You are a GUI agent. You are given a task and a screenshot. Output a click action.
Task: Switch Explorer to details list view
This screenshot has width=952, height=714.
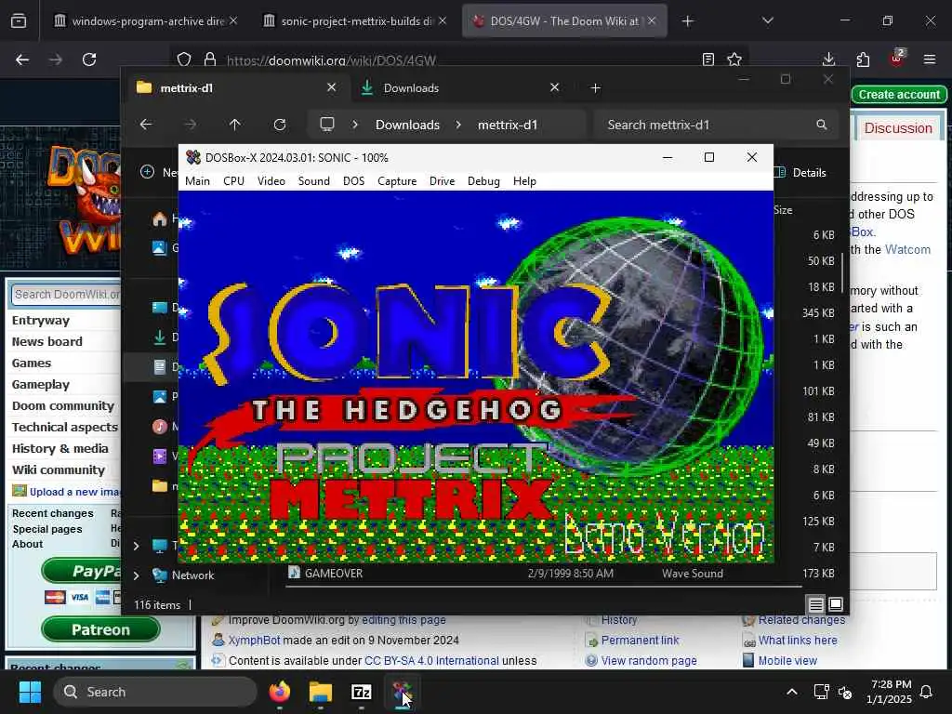[815, 604]
